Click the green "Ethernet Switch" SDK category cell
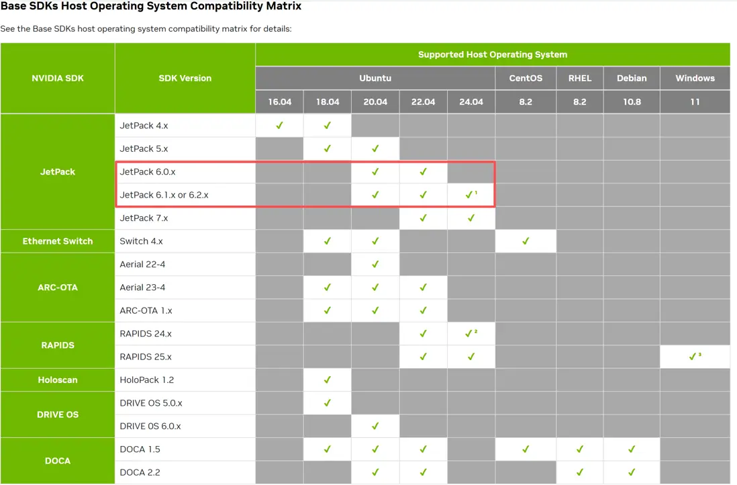Screen dimensions: 737x485 (58, 241)
